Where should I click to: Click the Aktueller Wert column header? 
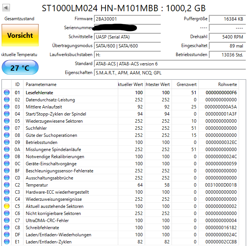tap(131, 84)
